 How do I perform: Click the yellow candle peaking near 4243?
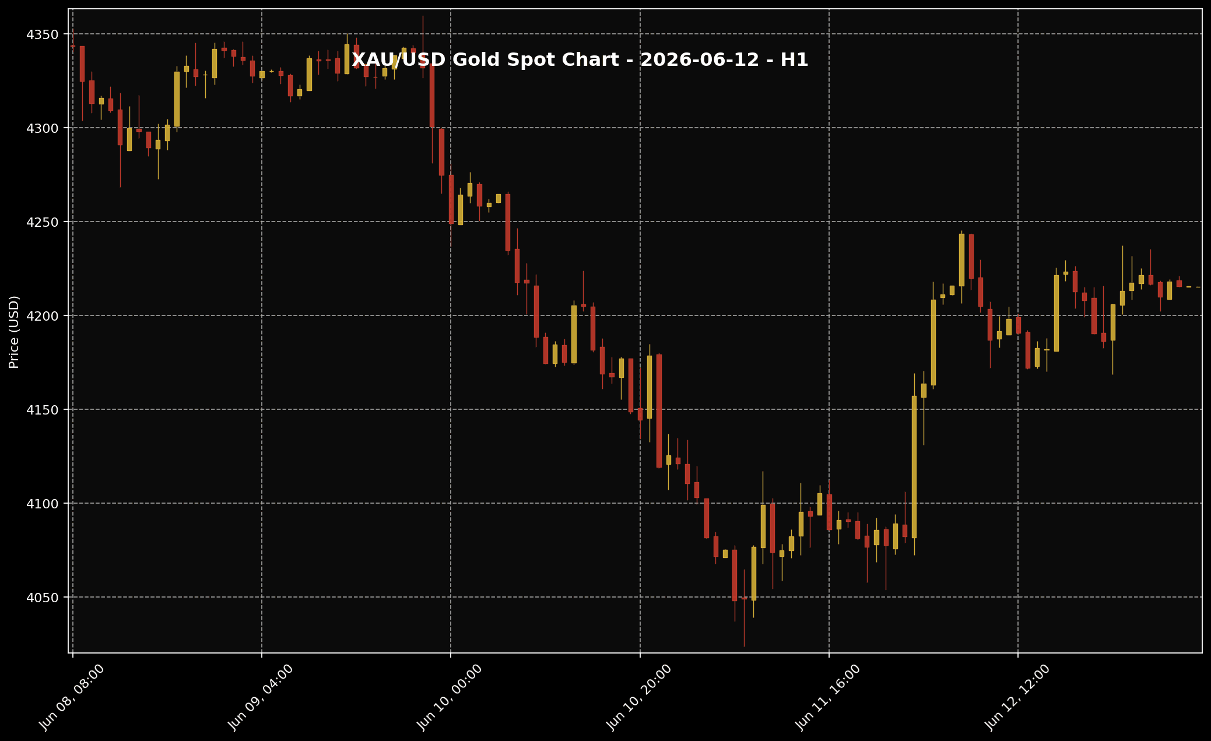(x=961, y=260)
